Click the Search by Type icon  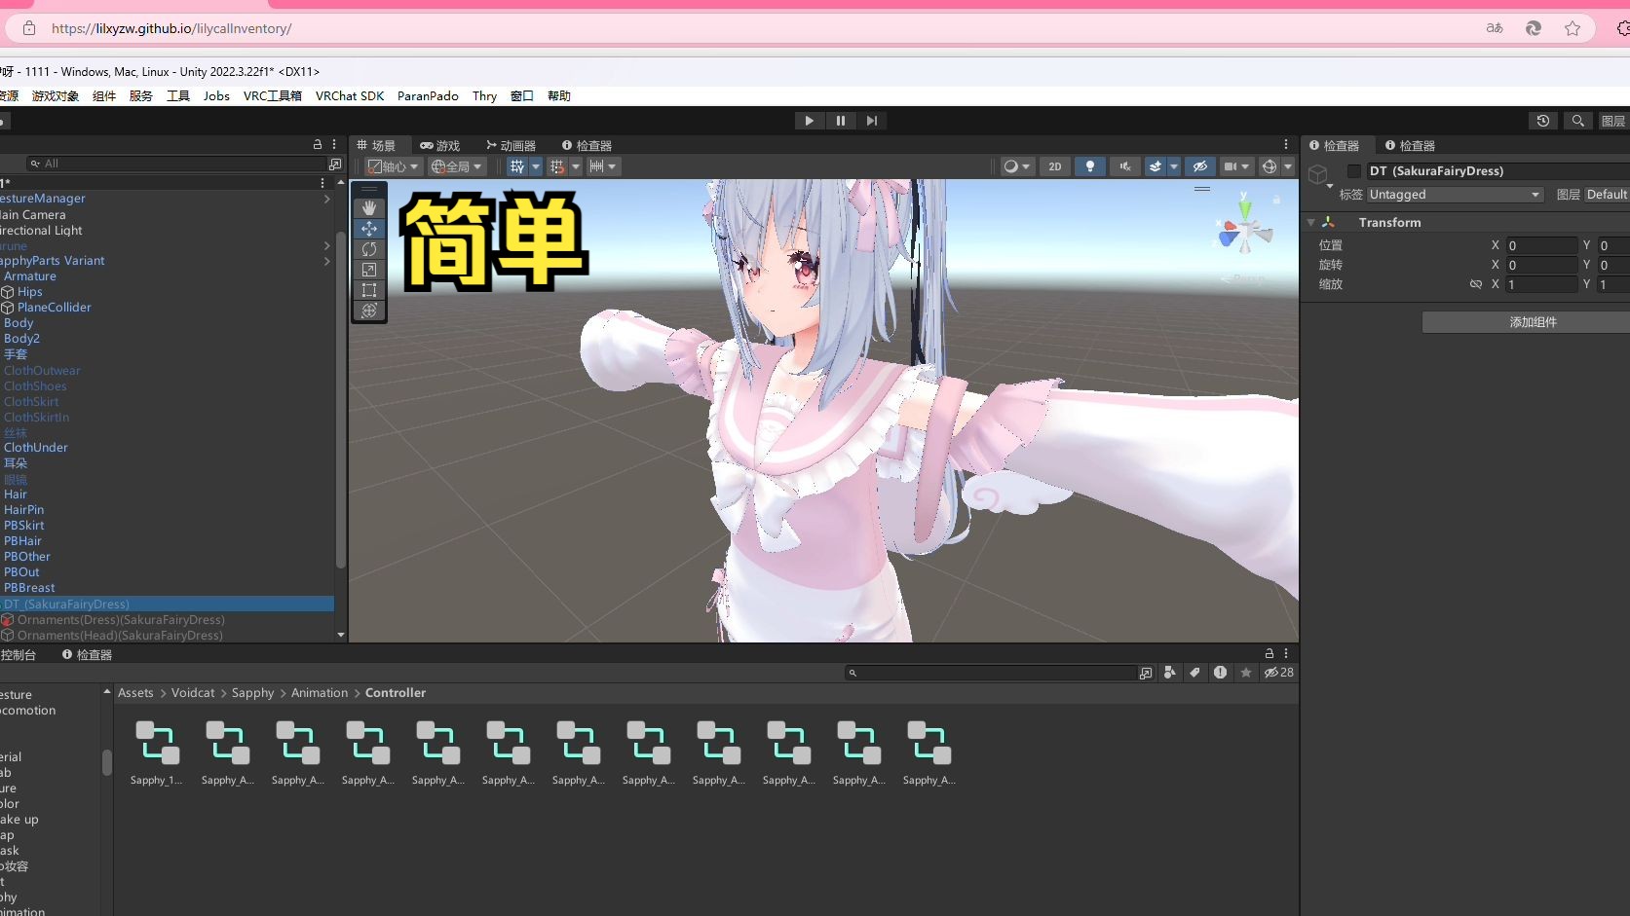point(1170,673)
